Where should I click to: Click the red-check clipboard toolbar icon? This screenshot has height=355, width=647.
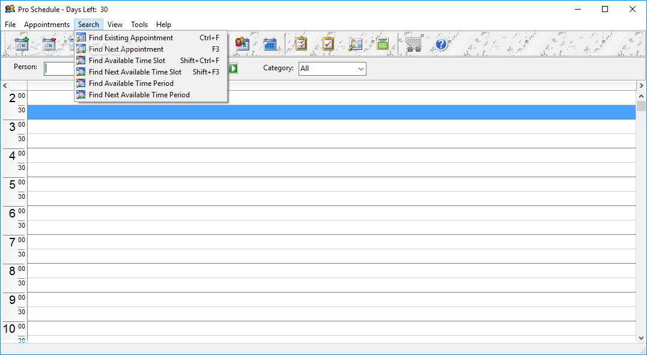[x=328, y=43]
